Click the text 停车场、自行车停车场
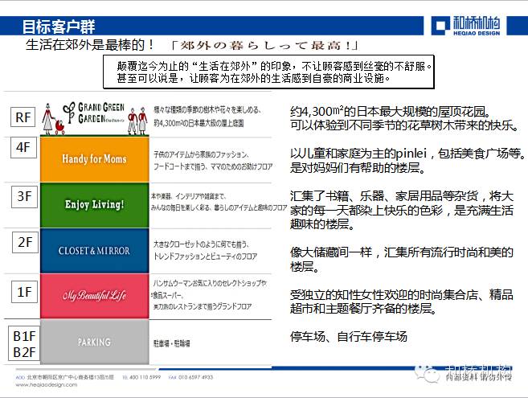528x398 pixels. point(349,336)
